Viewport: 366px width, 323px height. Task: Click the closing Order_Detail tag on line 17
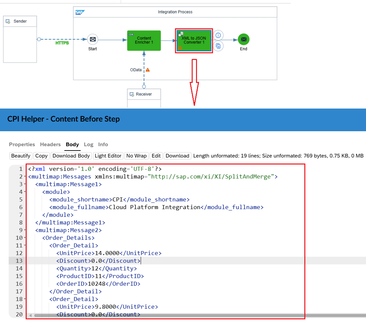pos(75,291)
